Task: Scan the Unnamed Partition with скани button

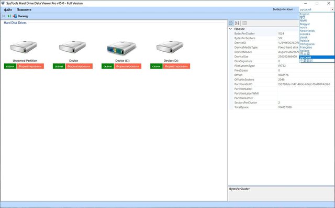Action: coord(10,66)
